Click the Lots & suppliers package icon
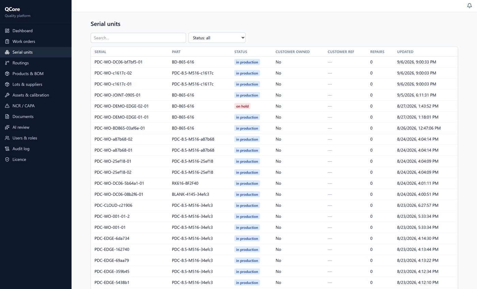This screenshot has width=477, height=289. 7,85
